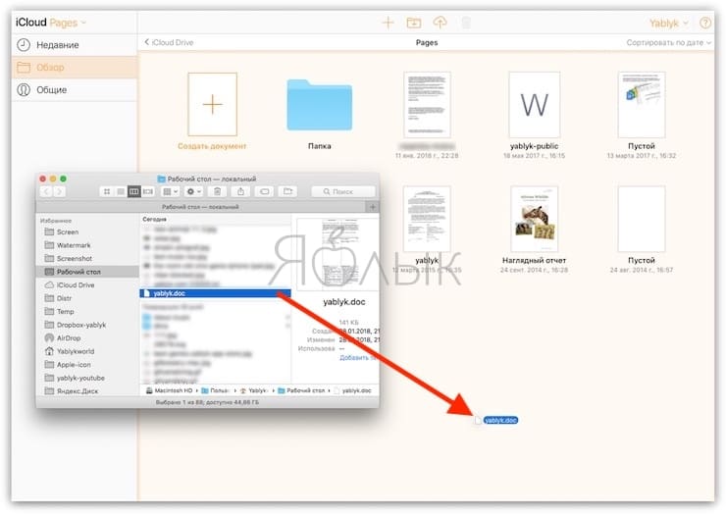Viewport: 726px width, 514px height.
Task: Click the plus icon to create a document
Action: pyautogui.click(x=388, y=23)
